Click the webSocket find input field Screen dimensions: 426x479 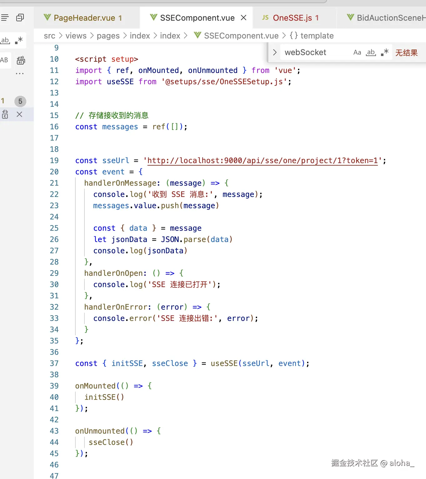pyautogui.click(x=315, y=52)
